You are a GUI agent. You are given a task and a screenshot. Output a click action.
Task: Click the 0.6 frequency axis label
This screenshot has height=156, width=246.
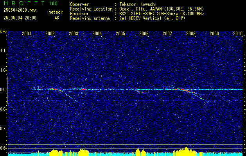(4, 148)
